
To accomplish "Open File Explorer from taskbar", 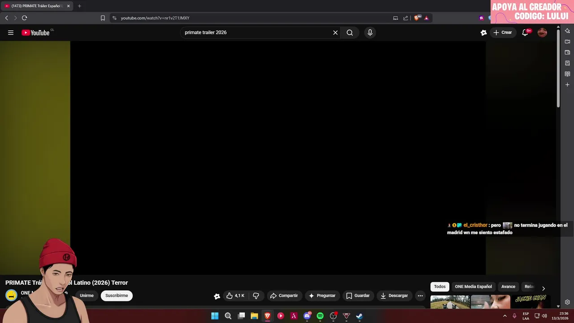I will click(x=254, y=316).
